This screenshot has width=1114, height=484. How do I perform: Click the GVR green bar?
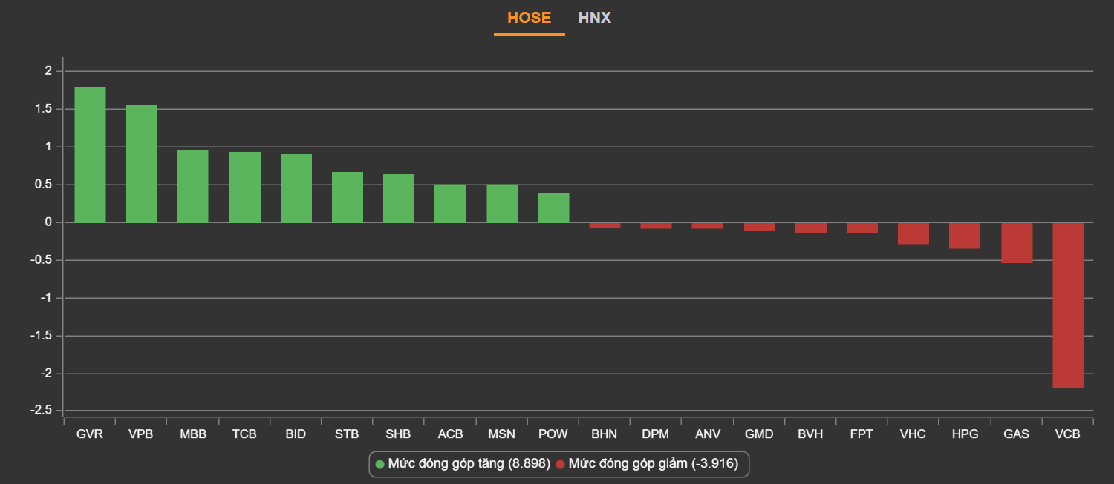coord(90,155)
